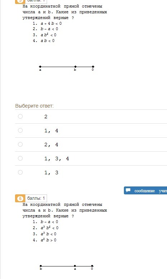This screenshot has width=167, height=279.
Task: Choose the radio option for 1, 4
Action: [20, 131]
